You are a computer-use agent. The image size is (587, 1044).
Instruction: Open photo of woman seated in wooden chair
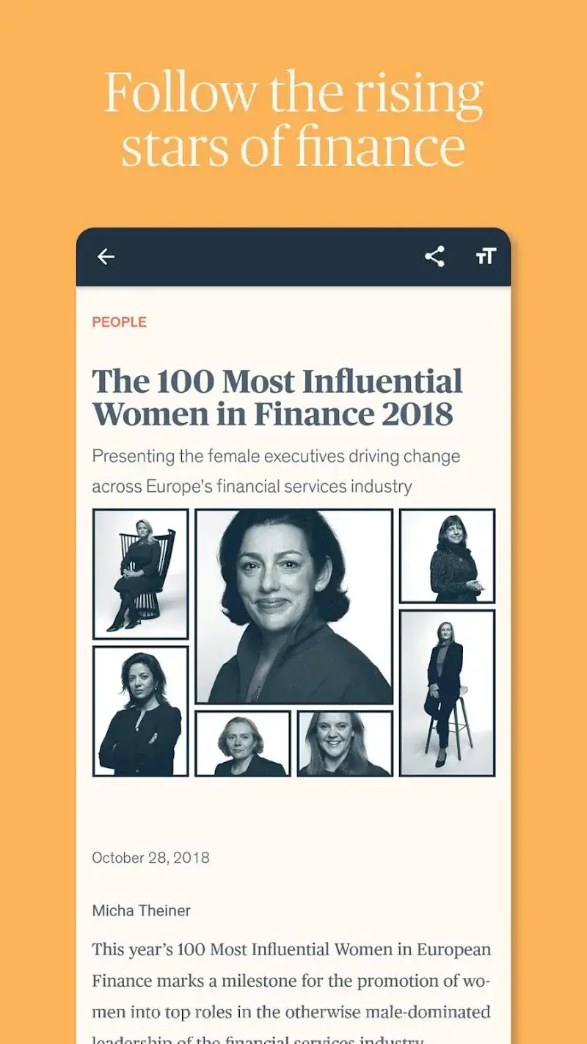[x=141, y=574]
